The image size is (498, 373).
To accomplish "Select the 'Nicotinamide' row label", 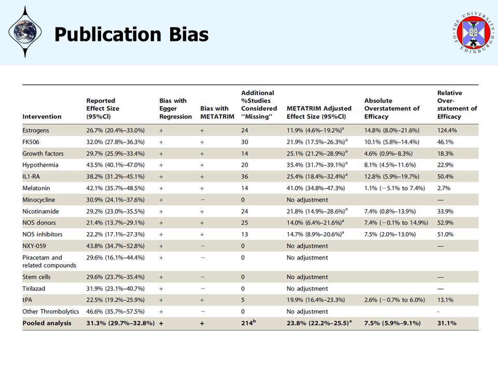I will pyautogui.click(x=40, y=211).
